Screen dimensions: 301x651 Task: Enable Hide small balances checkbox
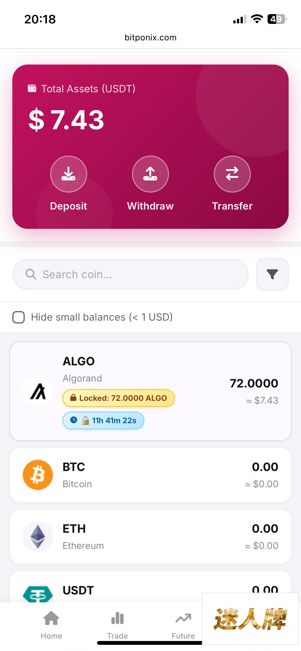(x=19, y=317)
